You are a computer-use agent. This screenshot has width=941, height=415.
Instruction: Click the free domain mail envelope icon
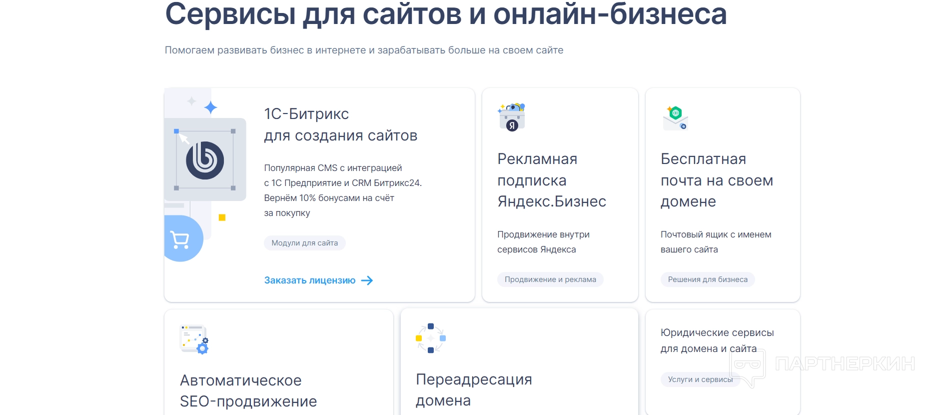(676, 118)
